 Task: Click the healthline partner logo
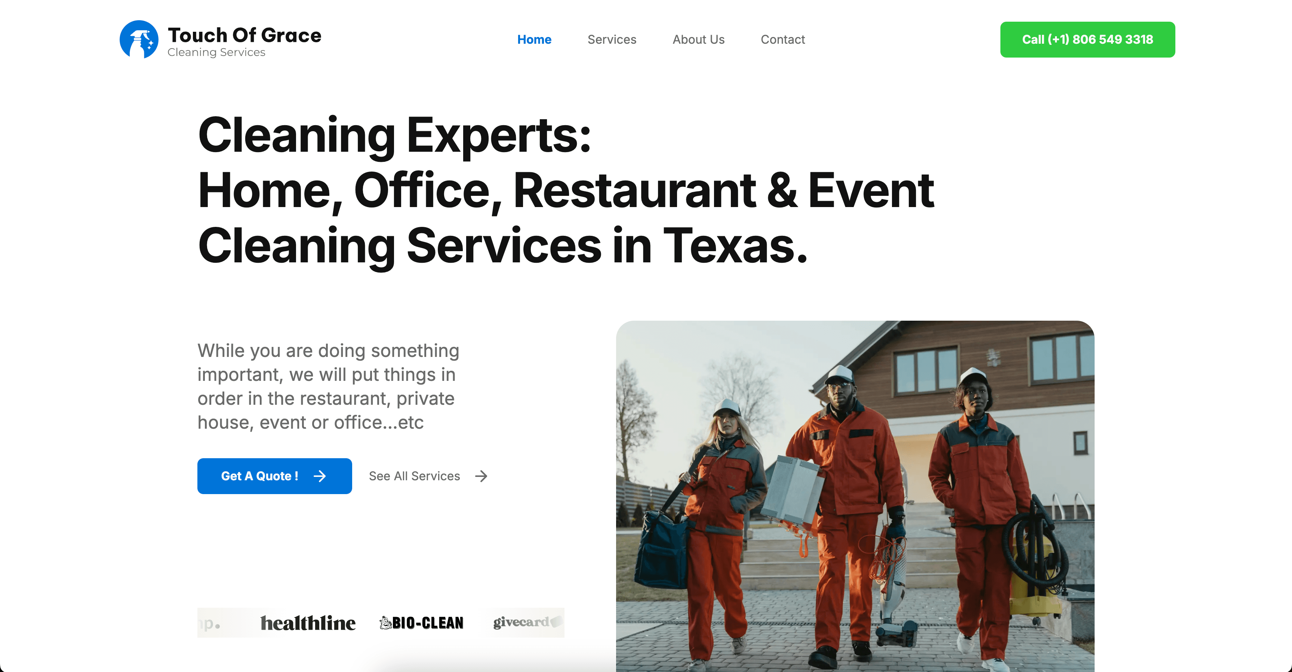(x=308, y=623)
